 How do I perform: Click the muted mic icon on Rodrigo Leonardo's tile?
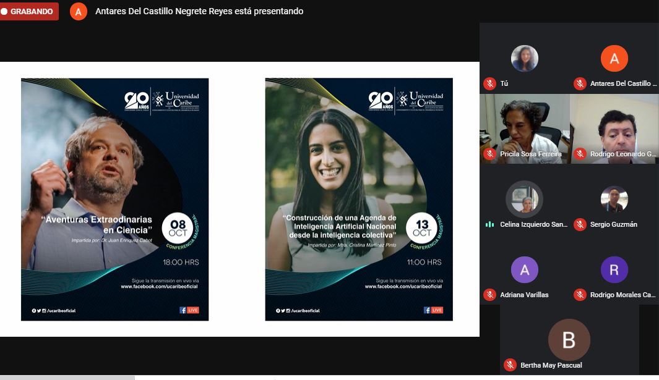pos(580,154)
